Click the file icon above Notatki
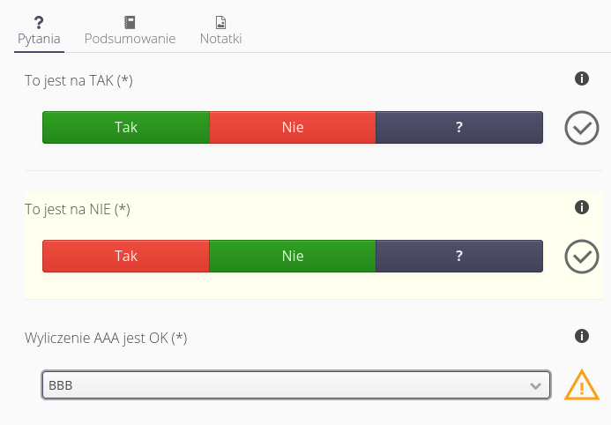Image resolution: width=611 pixels, height=425 pixels. 220,22
